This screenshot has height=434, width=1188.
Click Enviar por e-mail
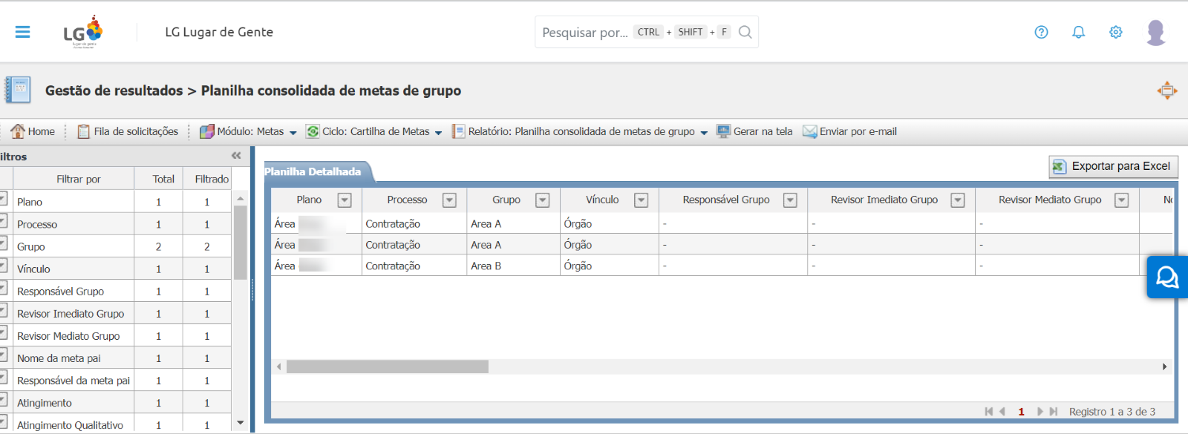coord(850,131)
